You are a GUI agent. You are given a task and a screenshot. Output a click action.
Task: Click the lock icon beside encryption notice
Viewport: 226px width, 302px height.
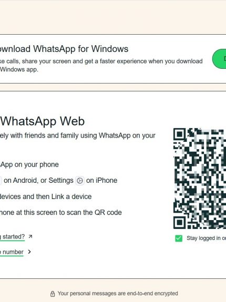[53, 294]
